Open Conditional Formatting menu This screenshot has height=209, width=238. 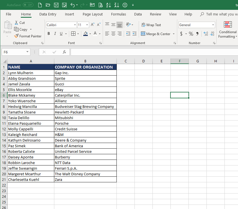228,30
